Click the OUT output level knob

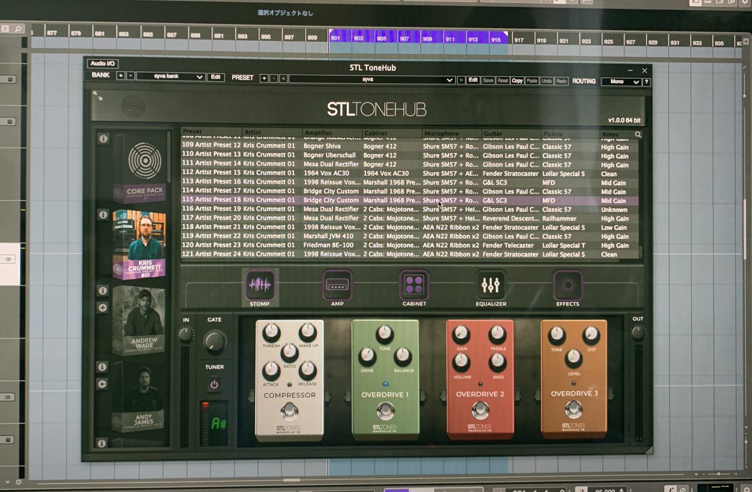(637, 333)
